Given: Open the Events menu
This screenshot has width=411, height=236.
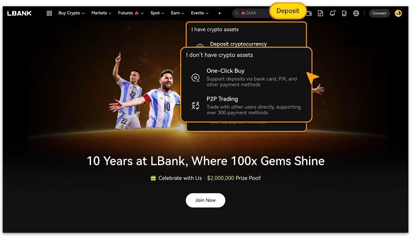Looking at the screenshot, I should click(200, 13).
